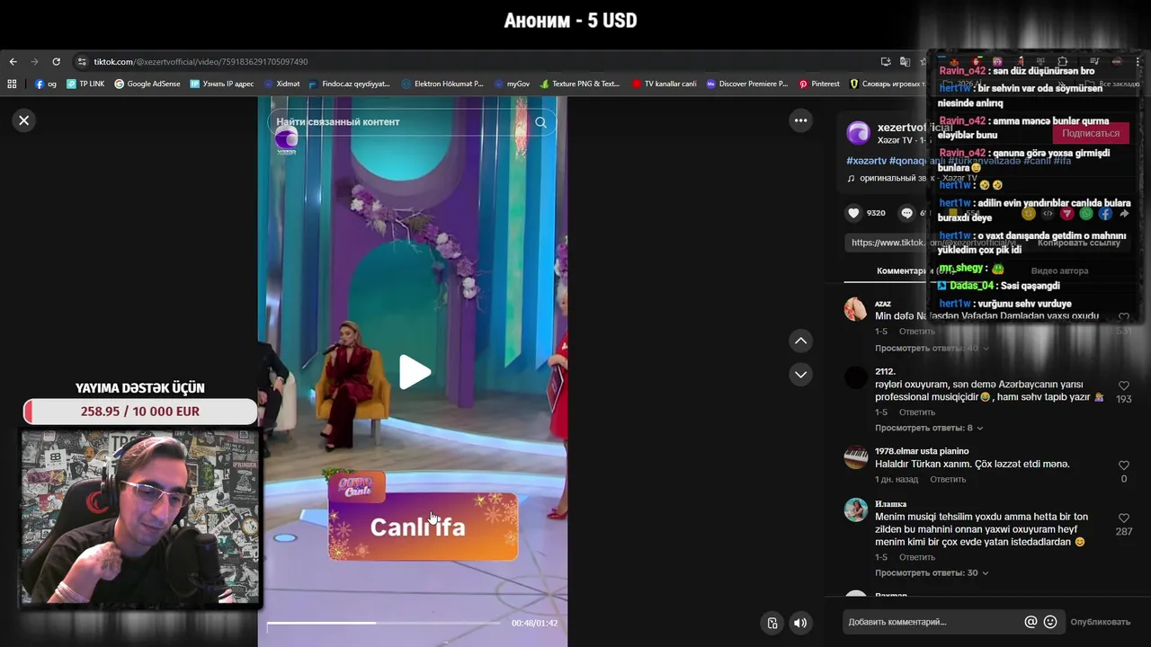Seek the video progress bar

coord(384,623)
